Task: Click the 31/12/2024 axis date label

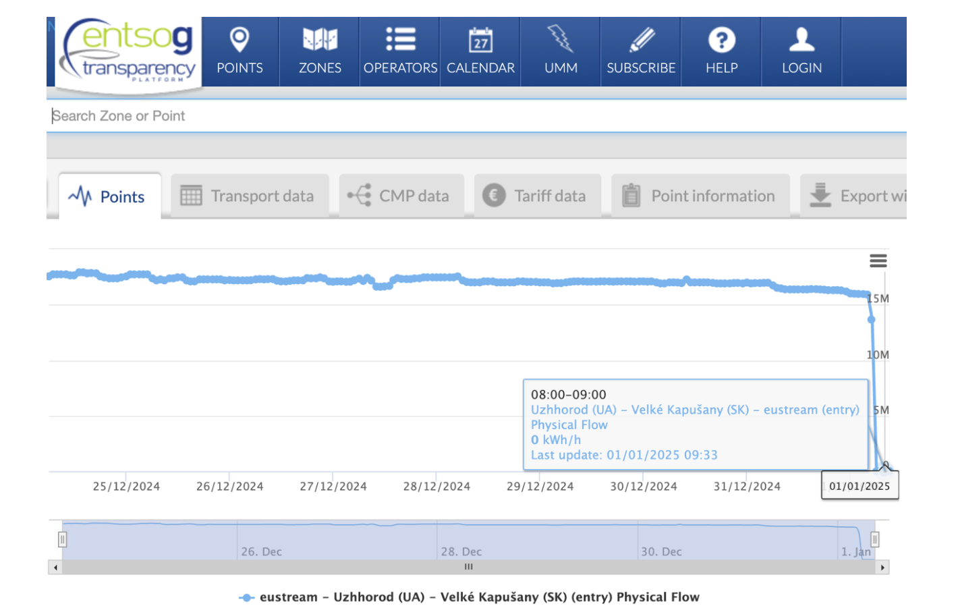Action: pos(747,487)
